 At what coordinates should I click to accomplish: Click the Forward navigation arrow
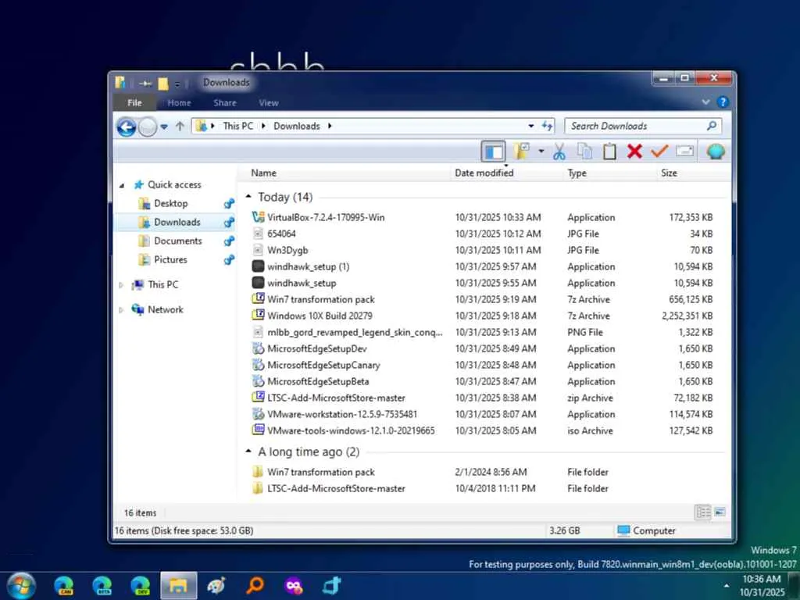[x=148, y=127]
